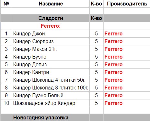Select Киндер Шоколад 8 плиток 100г. cell
The image size is (150, 121).
pos(51,88)
